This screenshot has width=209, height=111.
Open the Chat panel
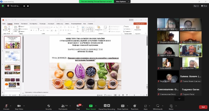(78, 106)
